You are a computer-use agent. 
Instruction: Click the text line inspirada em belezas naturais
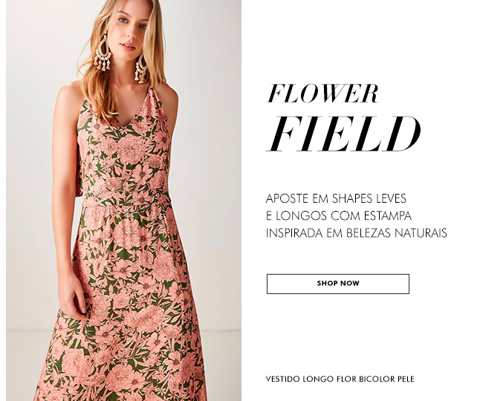coord(357,233)
